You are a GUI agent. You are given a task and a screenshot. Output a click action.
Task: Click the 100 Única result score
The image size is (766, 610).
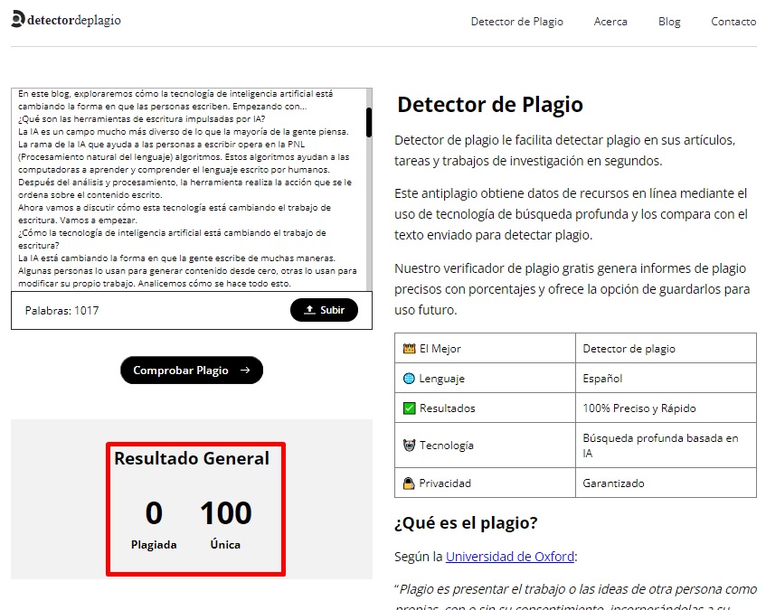tap(225, 513)
